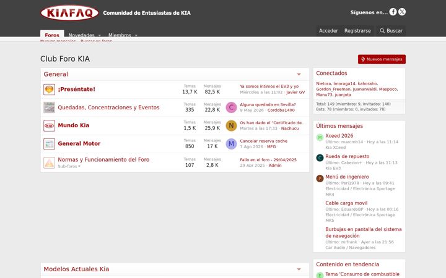The width and height of the screenshot is (446, 278).
Task: Expand Sub-foros under Normas y Funcionamiento
Action: (x=69, y=167)
